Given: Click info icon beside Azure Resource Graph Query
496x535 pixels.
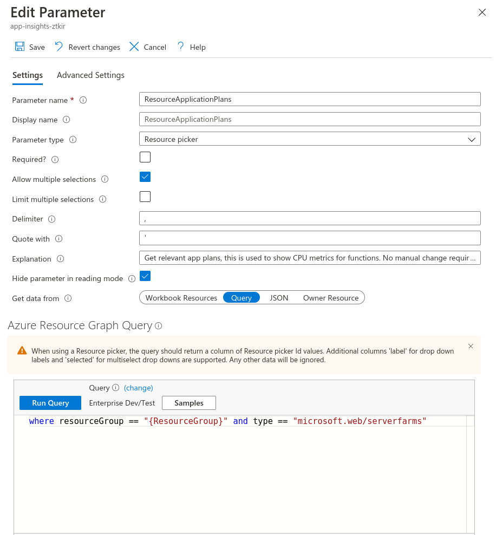Looking at the screenshot, I should 159,325.
